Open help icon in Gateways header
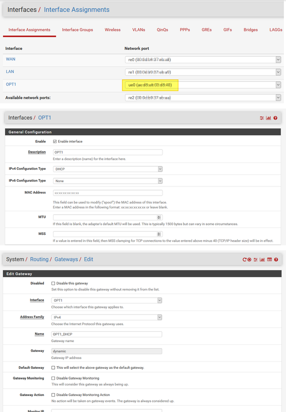This screenshot has width=286, height=412. (x=276, y=260)
